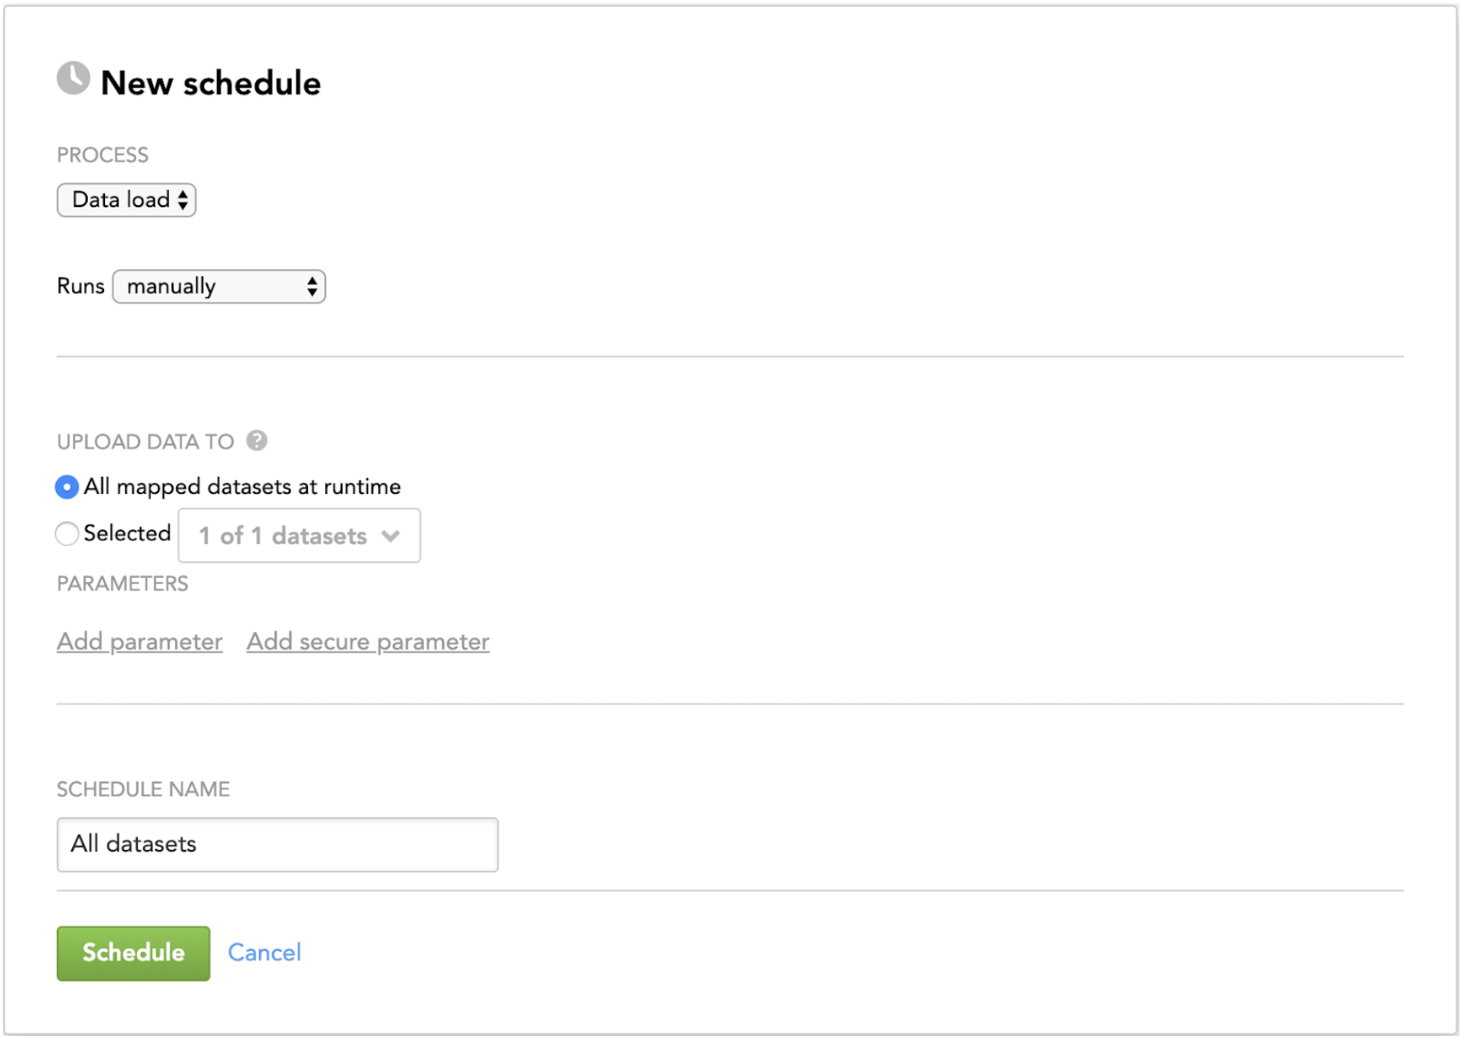Focus the Schedule Name text field
1461x1039 pixels.
click(277, 845)
